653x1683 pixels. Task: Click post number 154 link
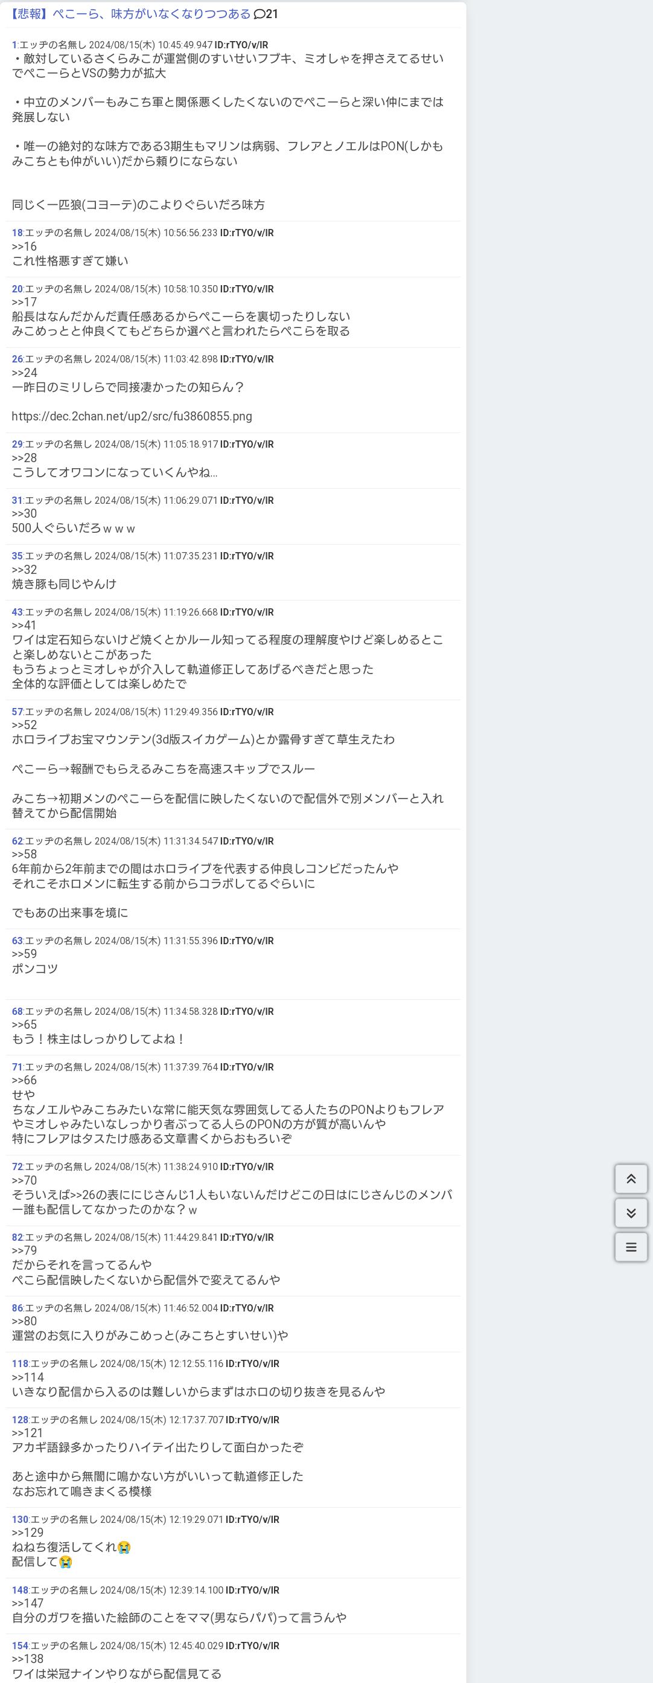(x=19, y=1646)
